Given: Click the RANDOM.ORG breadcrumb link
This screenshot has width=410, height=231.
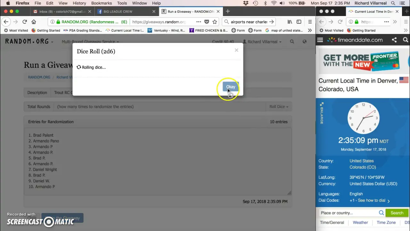Looking at the screenshot, I should click(39, 77).
